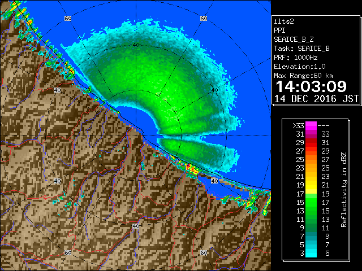This screenshot has height=271, width=362.
Task: Click the 'Max Range:60 km' text
Action: [x=303, y=76]
